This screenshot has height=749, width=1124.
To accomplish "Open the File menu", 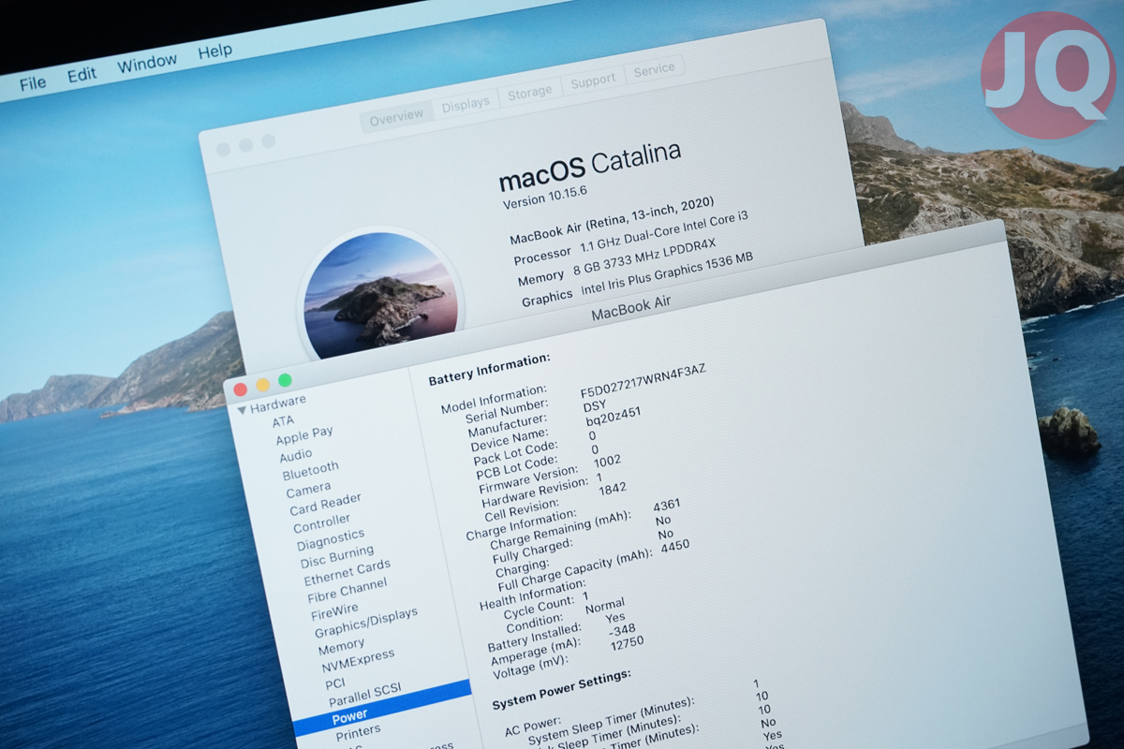I will (x=33, y=82).
